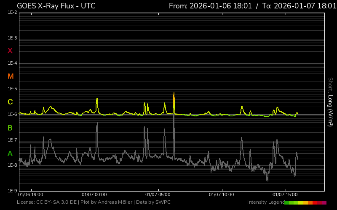Click the dark green swatch in intensity legend
The width and height of the screenshot is (337, 210).
[x=287, y=202]
